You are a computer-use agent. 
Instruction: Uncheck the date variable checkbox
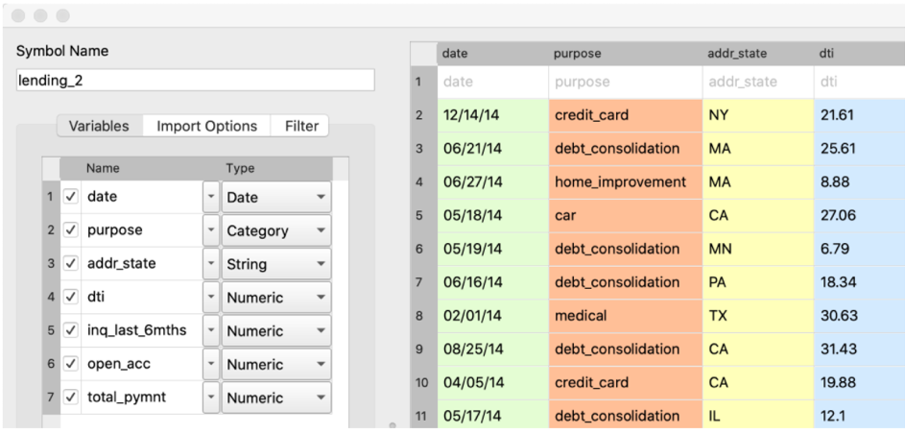click(x=70, y=198)
